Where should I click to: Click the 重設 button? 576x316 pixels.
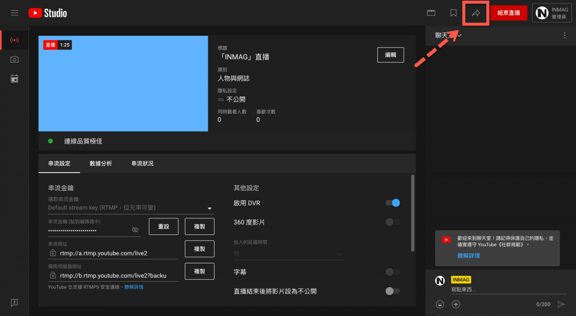164,226
